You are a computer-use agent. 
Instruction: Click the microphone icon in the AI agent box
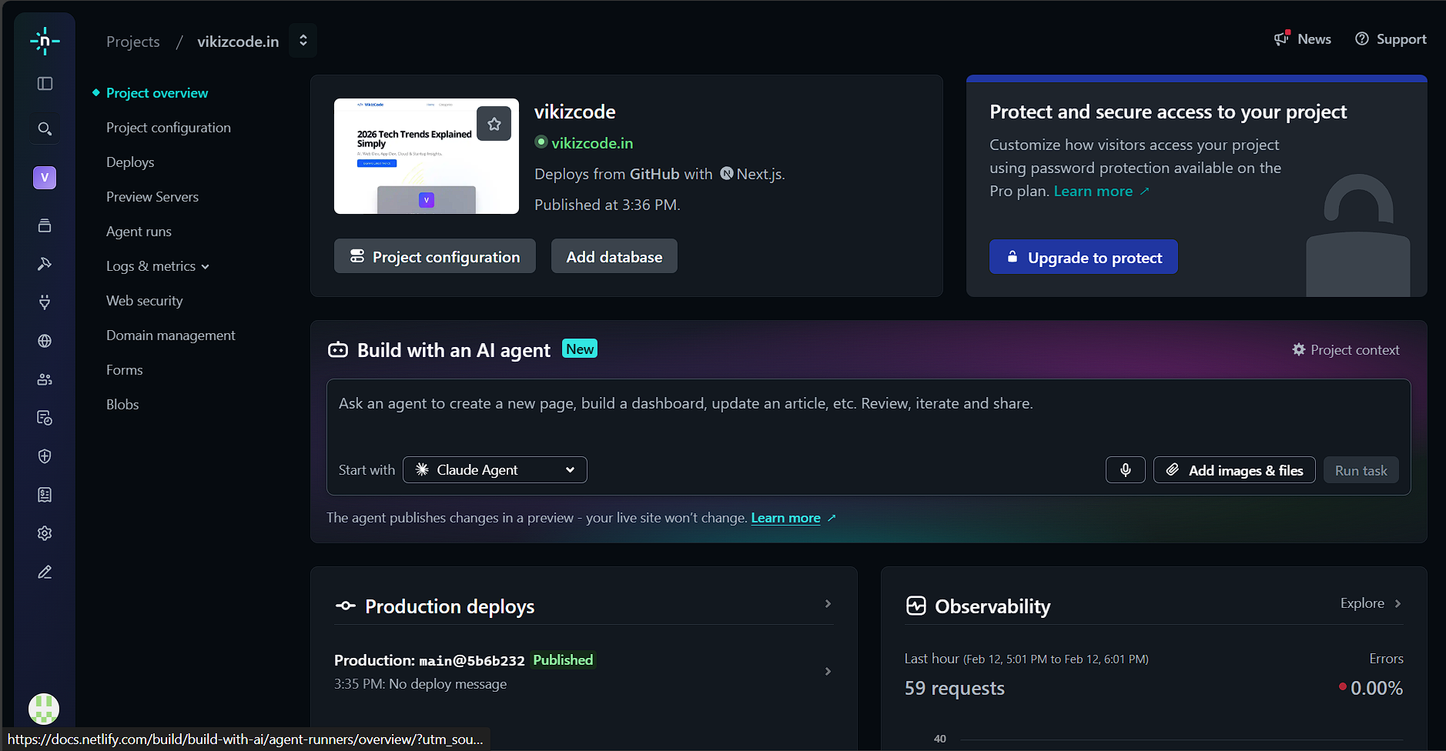coord(1126,469)
